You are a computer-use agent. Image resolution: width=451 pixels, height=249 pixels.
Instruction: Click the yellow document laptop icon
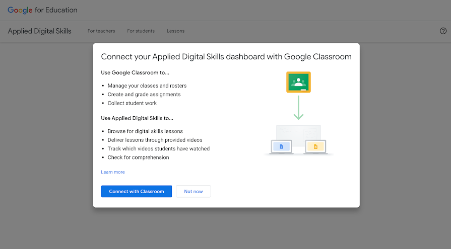coord(315,147)
